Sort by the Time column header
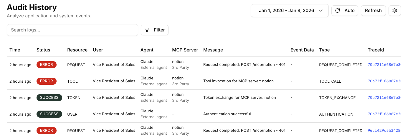Viewport: 408px width, 140px height. (x=15, y=50)
